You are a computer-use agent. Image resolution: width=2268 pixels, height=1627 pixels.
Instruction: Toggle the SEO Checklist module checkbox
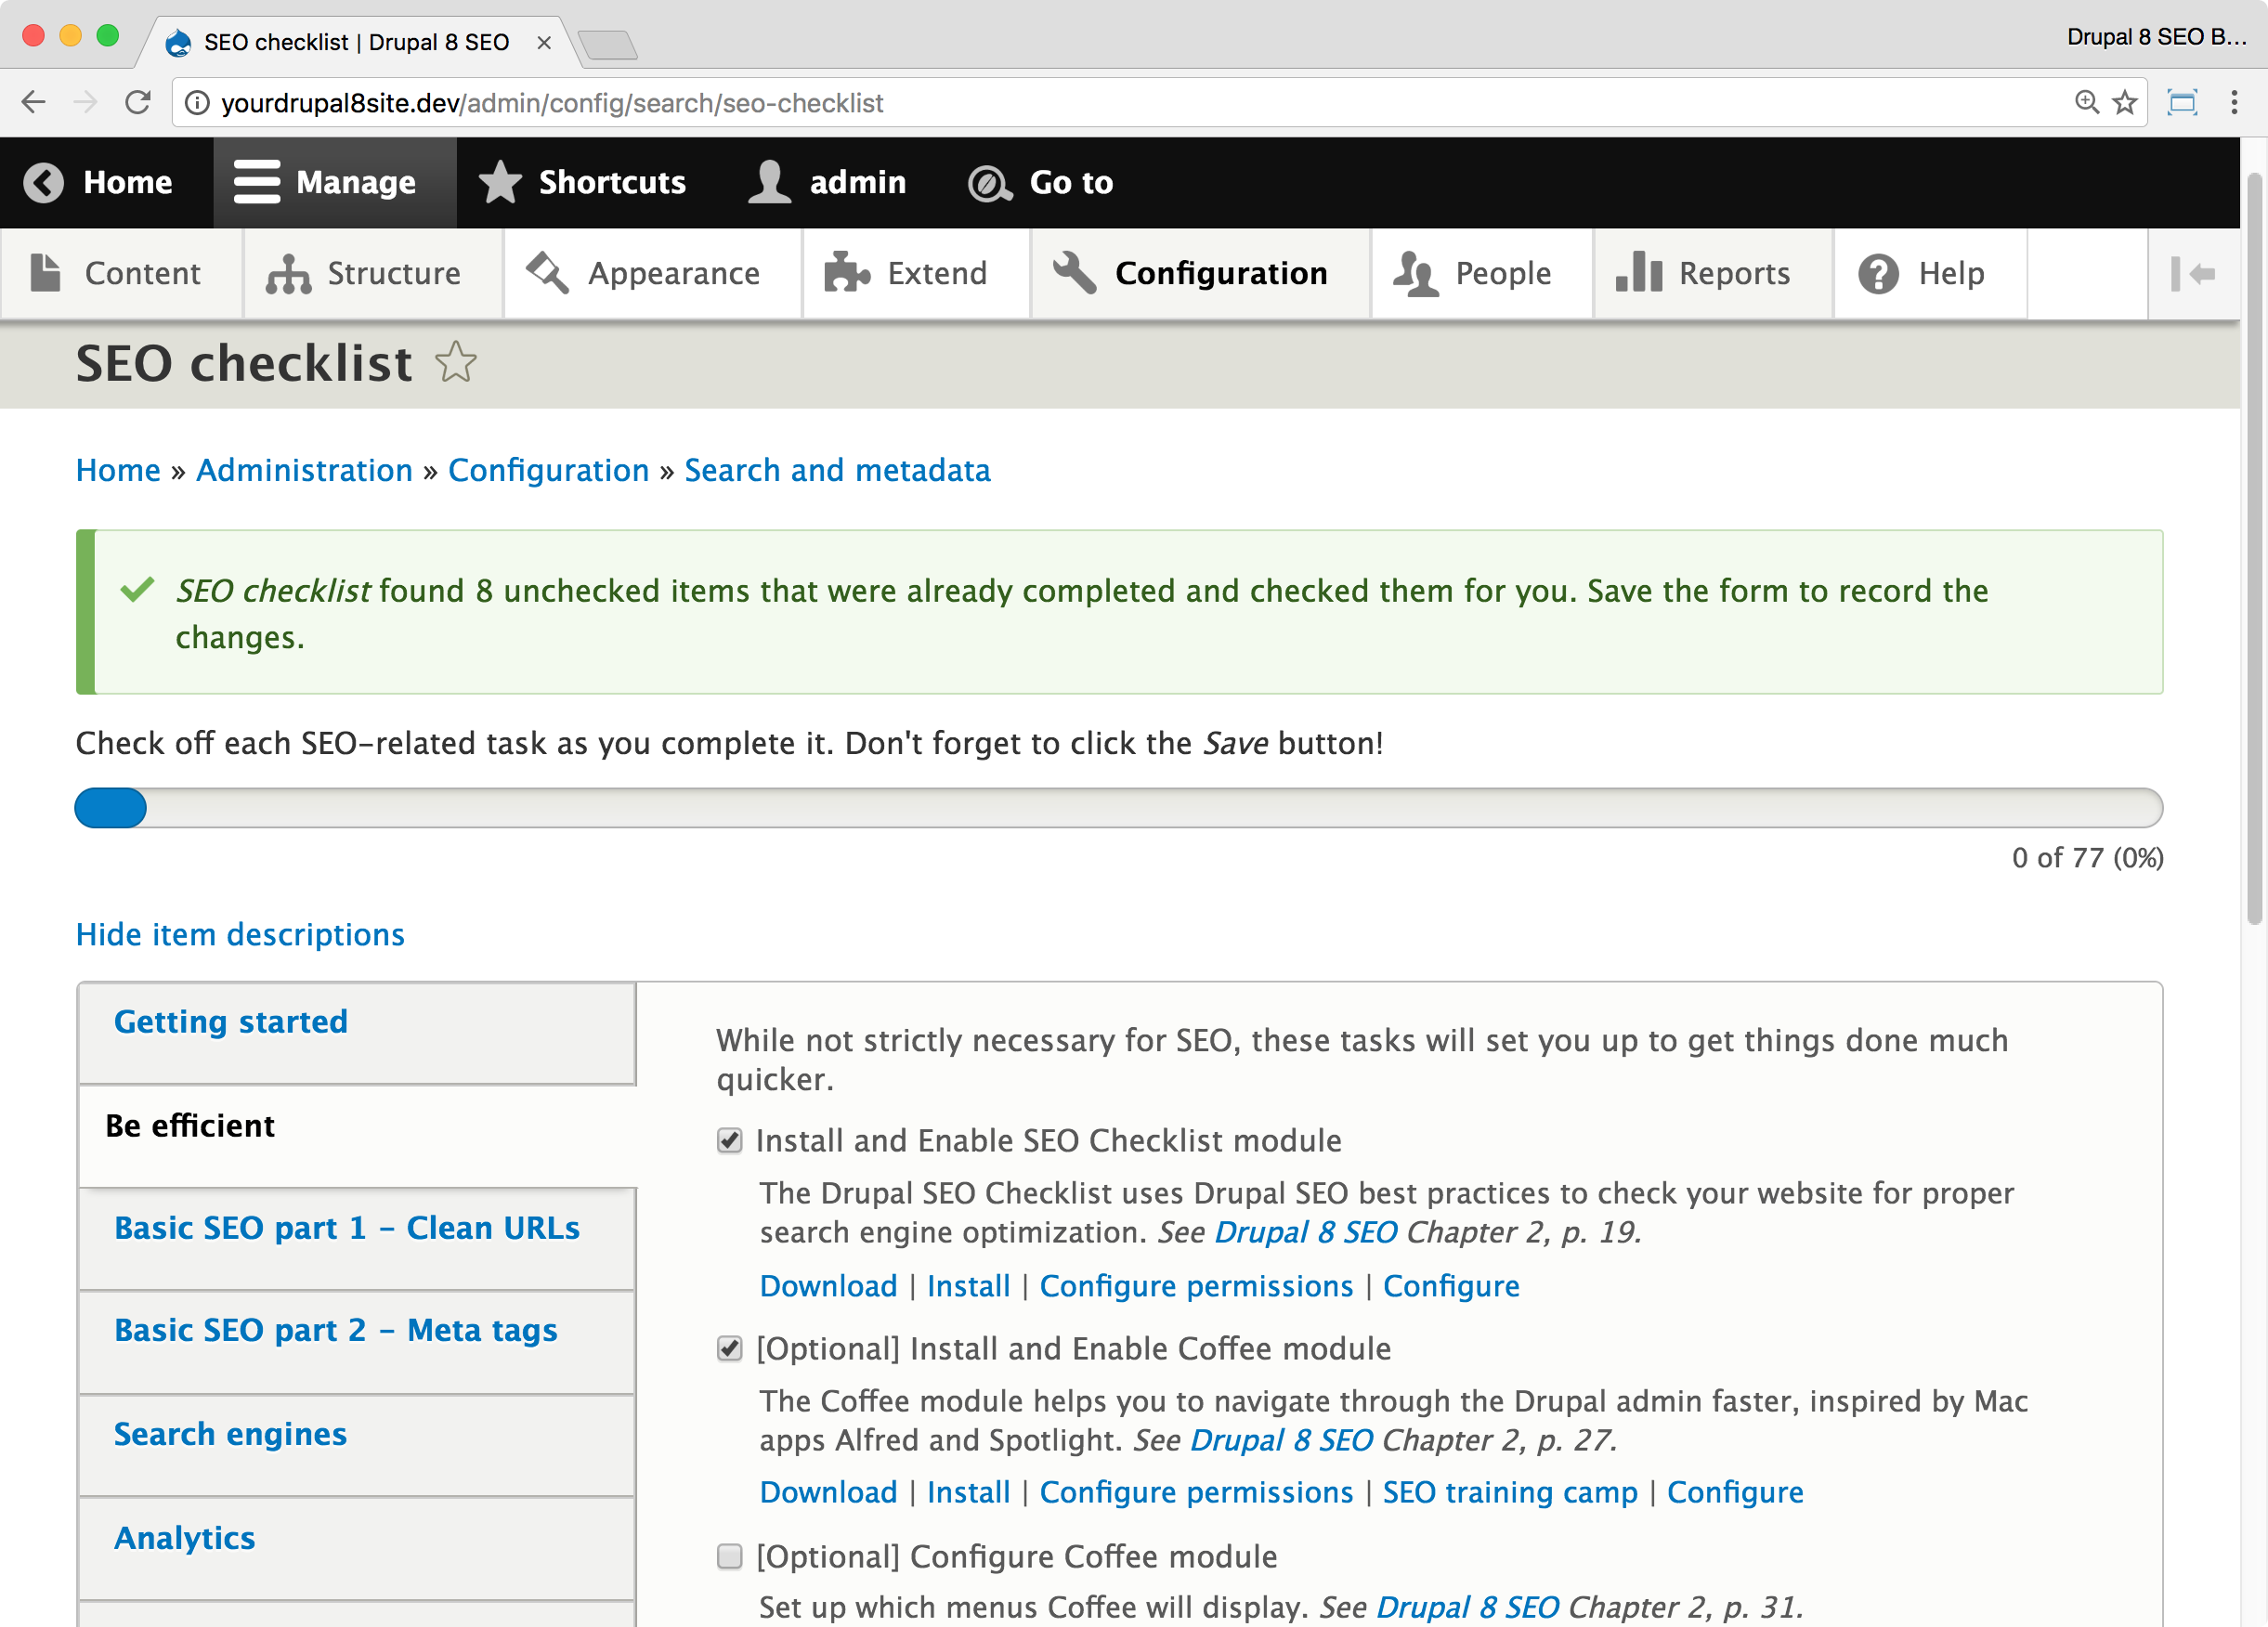tap(729, 1141)
